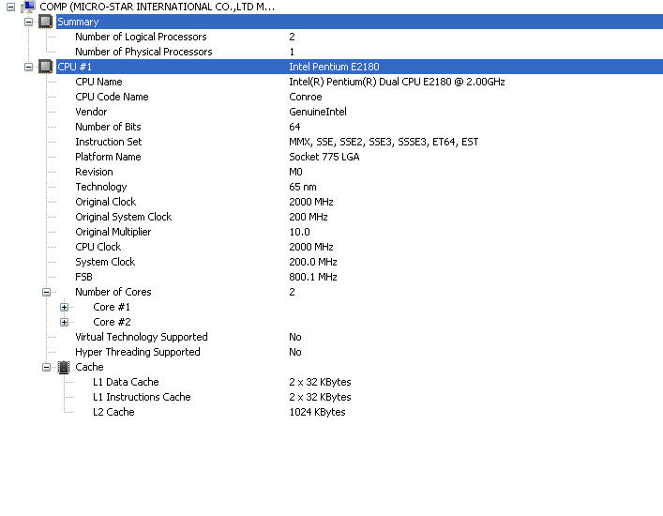Screen dimensions: 663x516
Task: Click the 1024 KBytes L2 value
Action: click(317, 412)
